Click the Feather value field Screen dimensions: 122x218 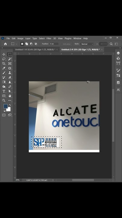(x=54, y=44)
